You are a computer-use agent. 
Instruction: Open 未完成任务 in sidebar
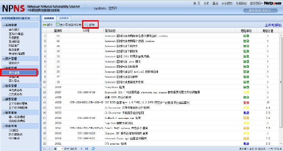pos(15,90)
